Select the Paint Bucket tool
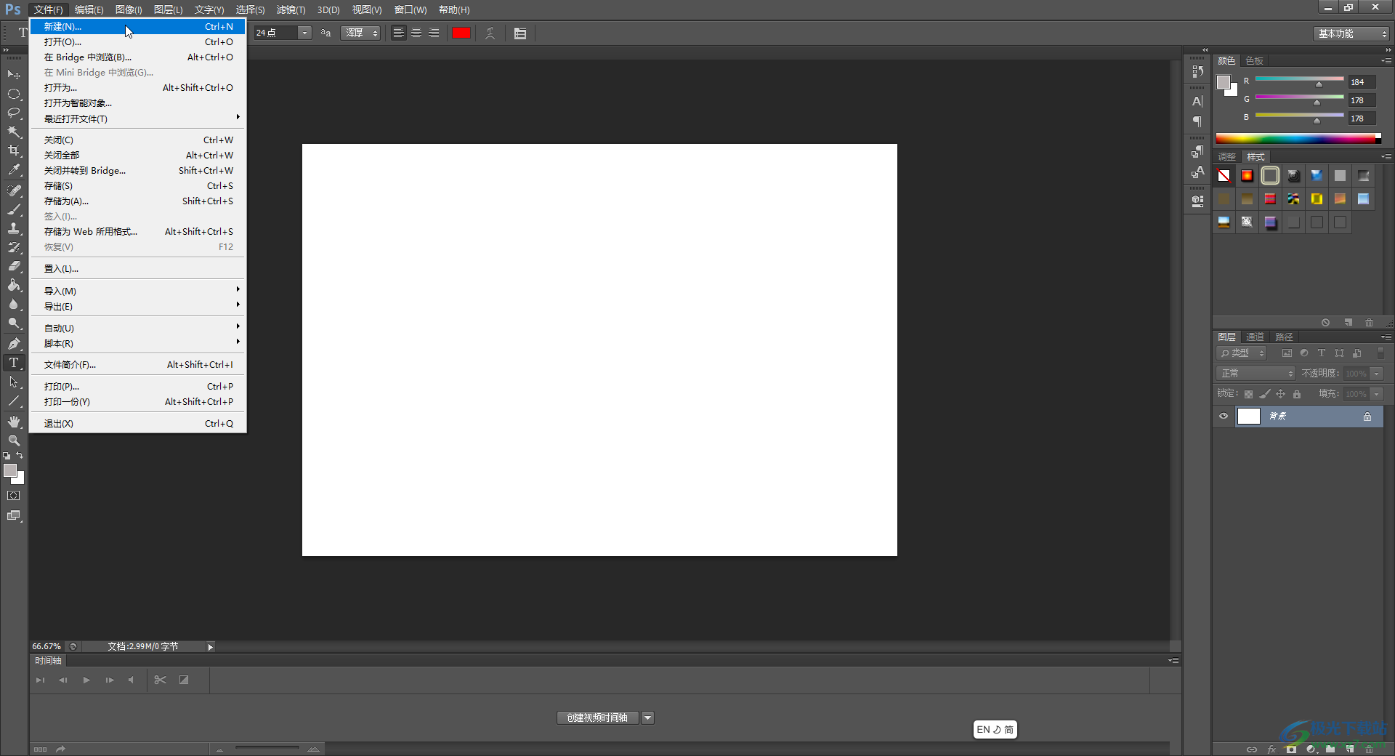 pos(14,286)
